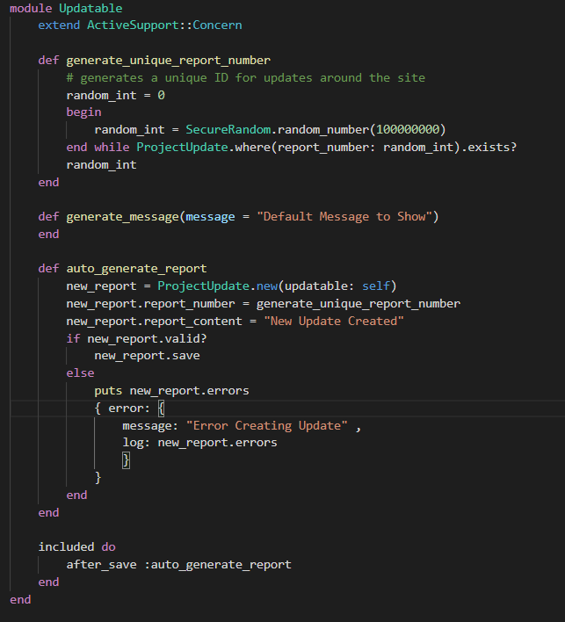Click 'puts new_report.errors' line
The width and height of the screenshot is (565, 622).
tap(172, 391)
